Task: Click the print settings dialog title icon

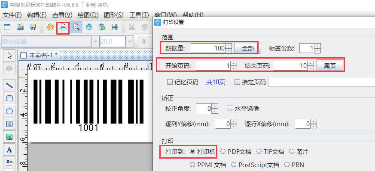Action: click(x=158, y=22)
